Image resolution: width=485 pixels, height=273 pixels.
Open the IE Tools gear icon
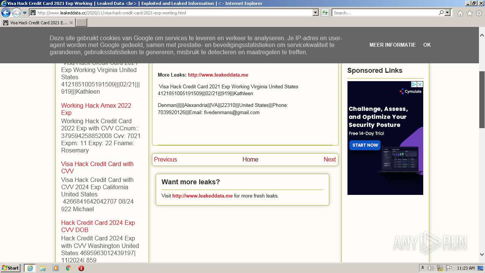[479, 13]
